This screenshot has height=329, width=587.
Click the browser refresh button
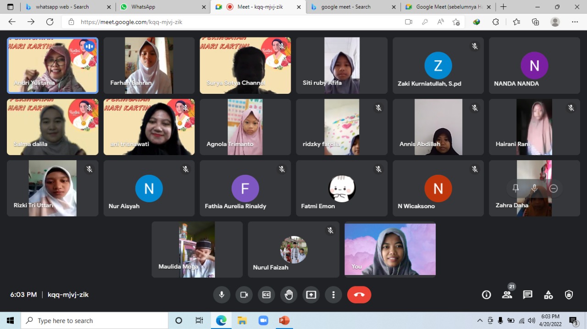tap(50, 22)
